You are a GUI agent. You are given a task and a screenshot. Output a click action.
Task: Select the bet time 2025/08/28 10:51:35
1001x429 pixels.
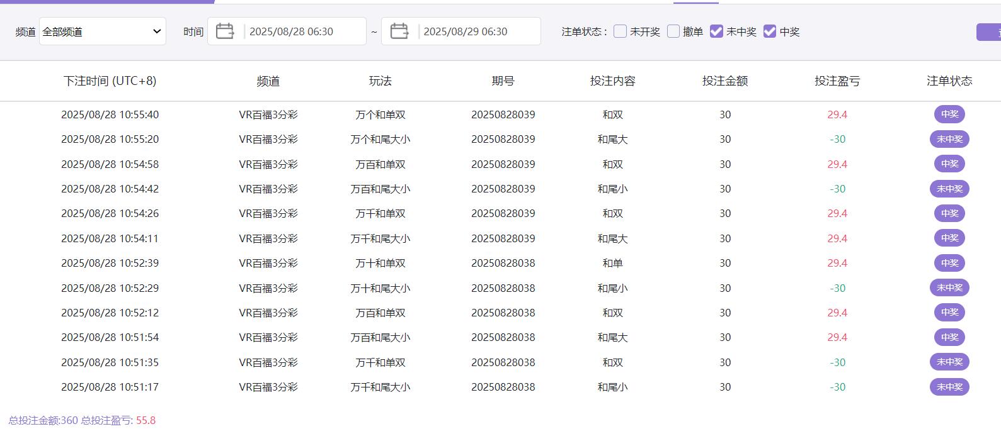tap(110, 362)
